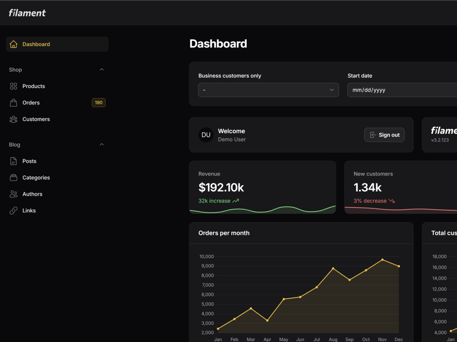This screenshot has width=457, height=342.
Task: Click the Products grid icon
Action: [13, 86]
